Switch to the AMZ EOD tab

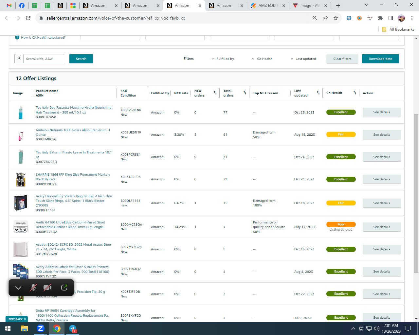click(267, 6)
